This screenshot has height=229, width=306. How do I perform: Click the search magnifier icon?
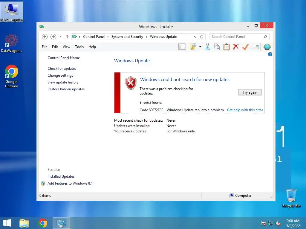[x=265, y=37]
